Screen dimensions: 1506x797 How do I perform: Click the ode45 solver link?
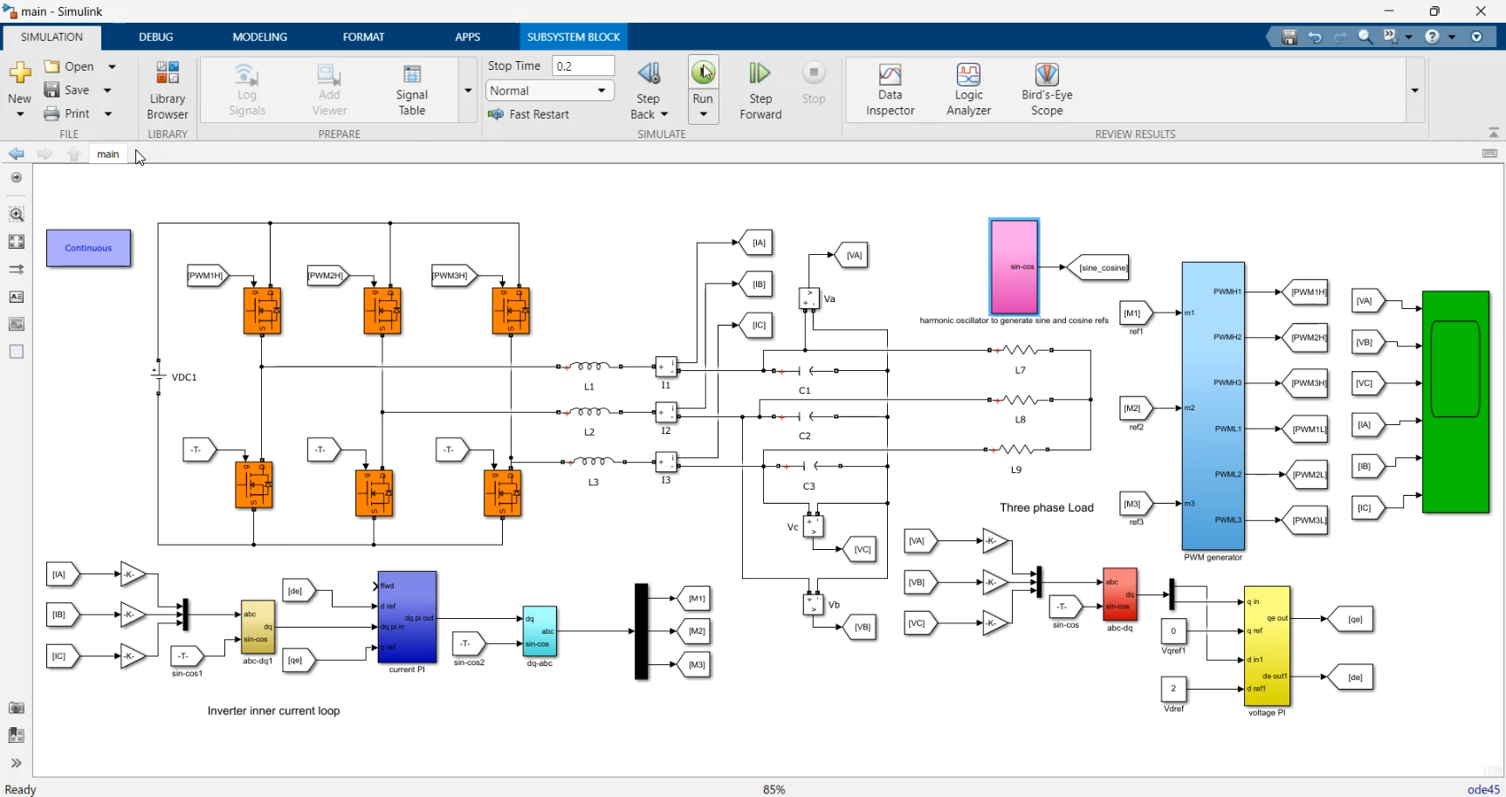click(1483, 789)
